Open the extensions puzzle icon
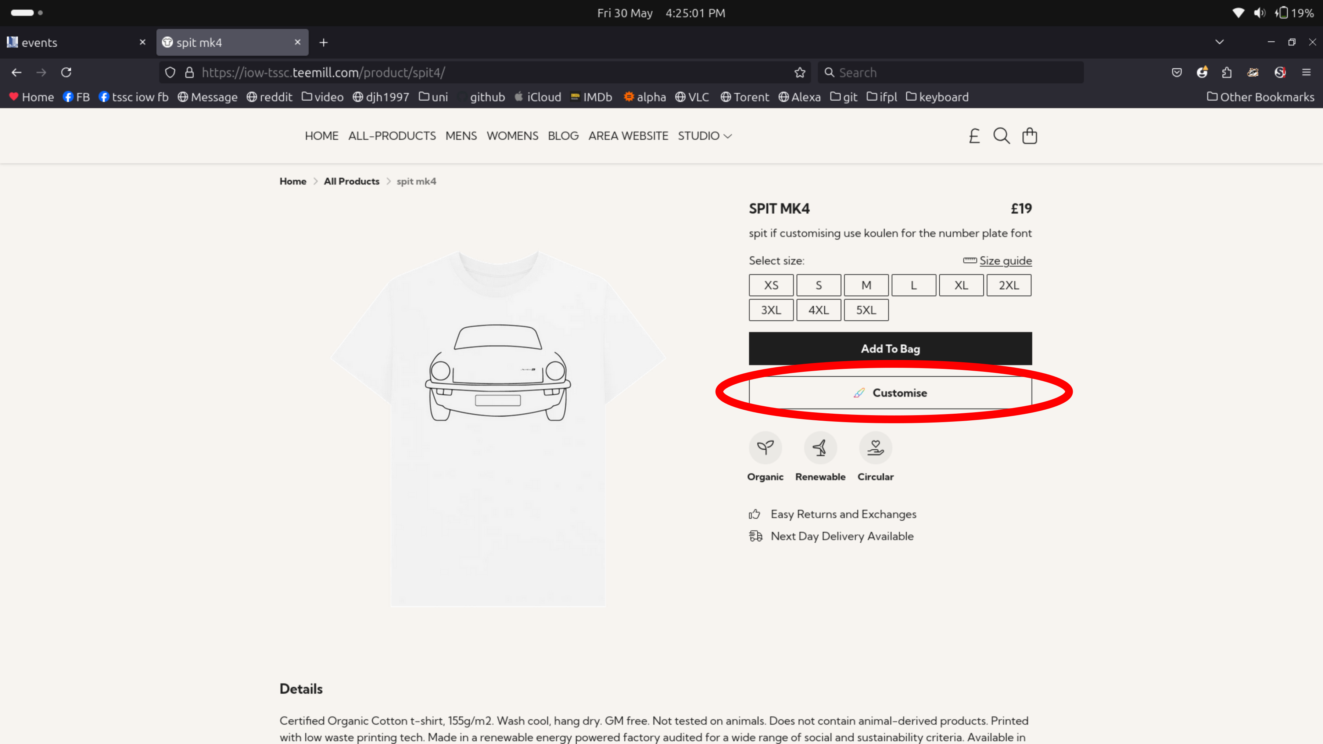 1226,72
